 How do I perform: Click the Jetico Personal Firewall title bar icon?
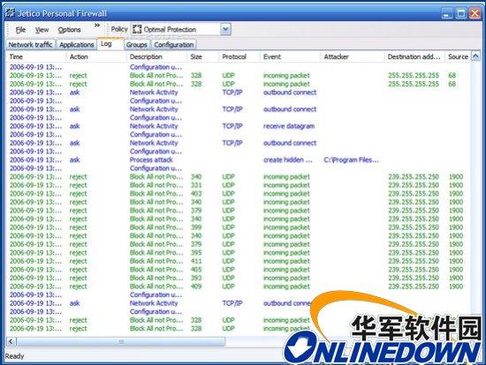pyautogui.click(x=10, y=13)
